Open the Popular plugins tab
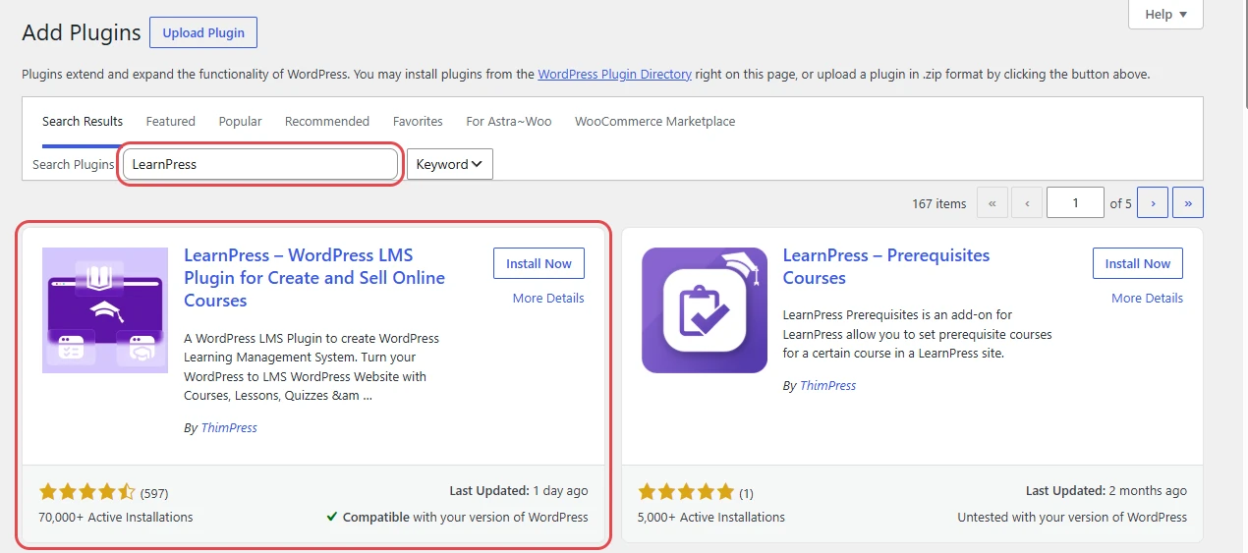The width and height of the screenshot is (1248, 553). point(241,122)
